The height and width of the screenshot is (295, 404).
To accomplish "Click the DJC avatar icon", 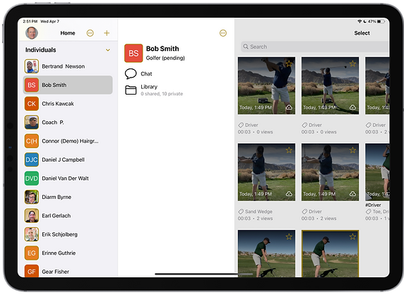I will click(32, 159).
